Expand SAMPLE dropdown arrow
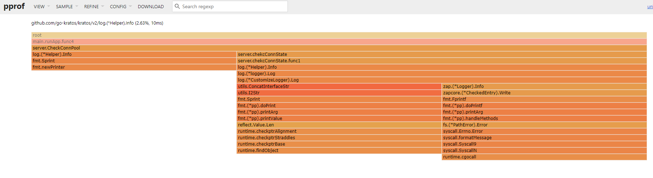Viewport: 653px width, 178px height. [77, 6]
